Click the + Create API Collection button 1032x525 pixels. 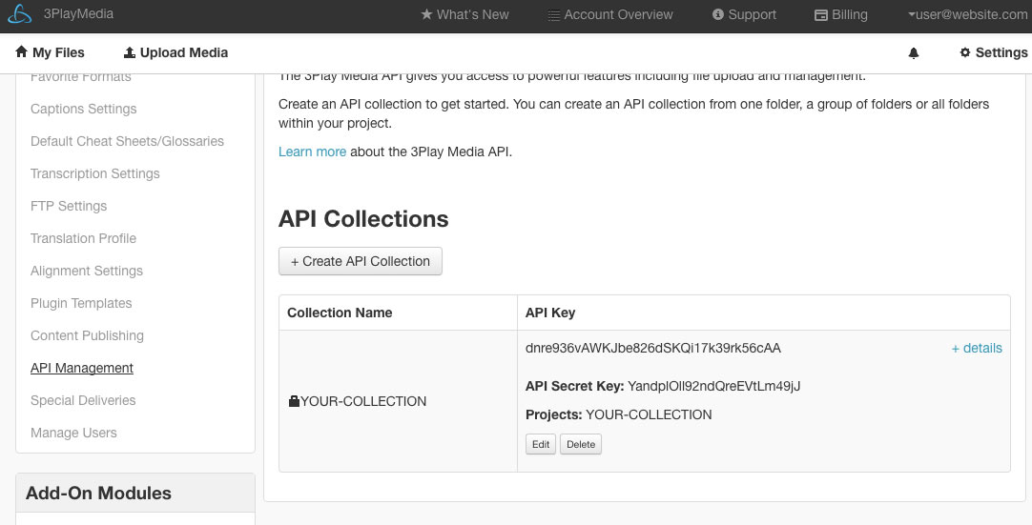point(360,261)
